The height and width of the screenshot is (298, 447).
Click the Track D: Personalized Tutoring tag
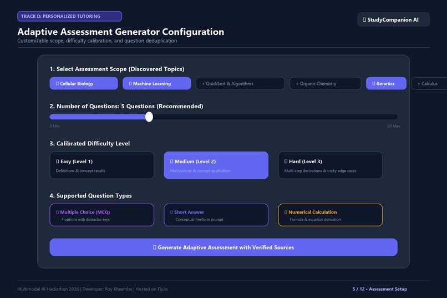point(69,16)
